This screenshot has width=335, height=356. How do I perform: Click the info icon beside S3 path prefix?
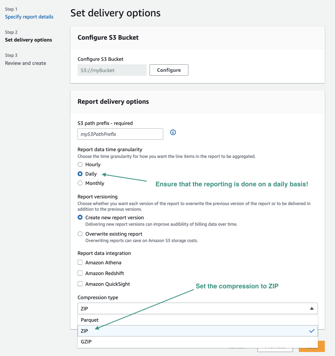coord(173,132)
